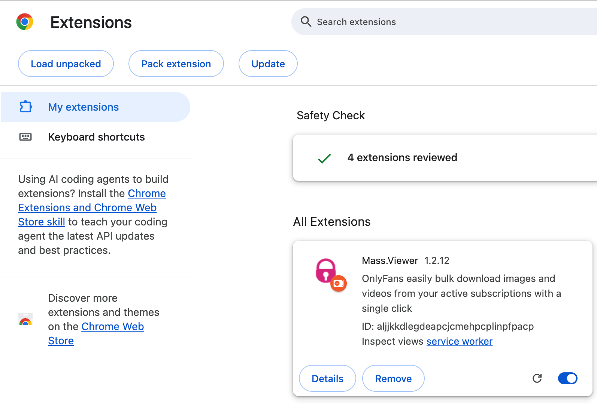Click the Pack extension button
The height and width of the screenshot is (403, 597).
[176, 64]
